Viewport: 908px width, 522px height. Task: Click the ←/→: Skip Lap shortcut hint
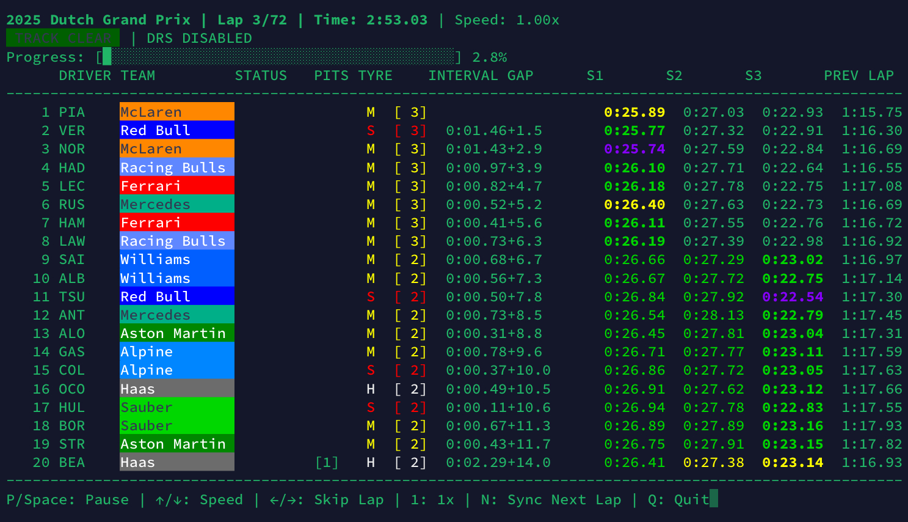pos(327,499)
